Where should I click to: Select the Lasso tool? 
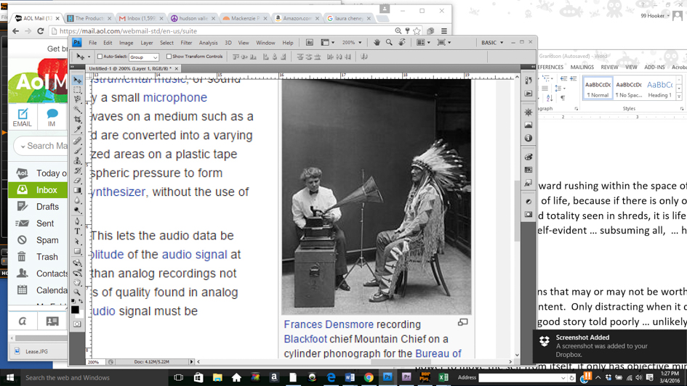tap(77, 99)
